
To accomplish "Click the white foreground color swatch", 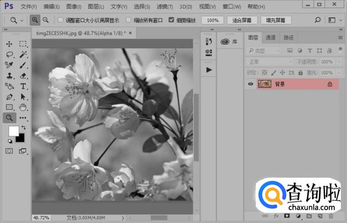I will (x=13, y=131).
